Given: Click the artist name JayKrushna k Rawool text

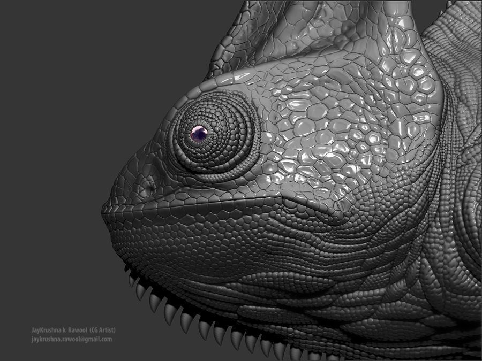Looking at the screenshot, I should [59, 330].
